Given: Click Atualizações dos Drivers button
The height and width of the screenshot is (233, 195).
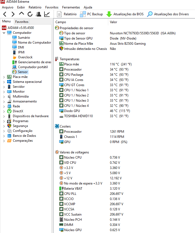Looking at the screenshot, I should coord(168,14).
